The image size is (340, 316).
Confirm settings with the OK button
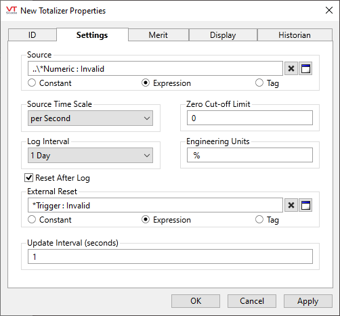tap(196, 301)
